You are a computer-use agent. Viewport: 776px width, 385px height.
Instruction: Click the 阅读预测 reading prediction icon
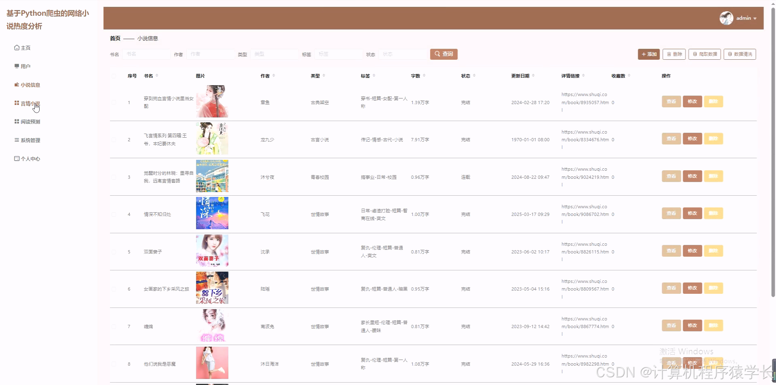pos(16,121)
